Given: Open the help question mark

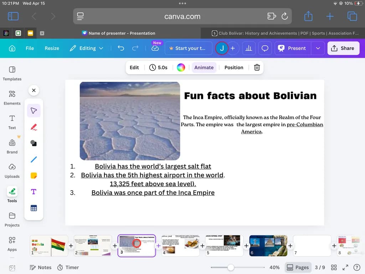Looking at the screenshot, I should click(356, 267).
